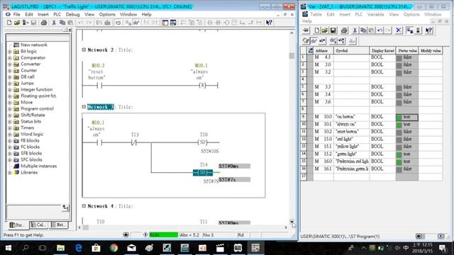Expand the Counter folder
454x255 pixels.
click(9, 71)
